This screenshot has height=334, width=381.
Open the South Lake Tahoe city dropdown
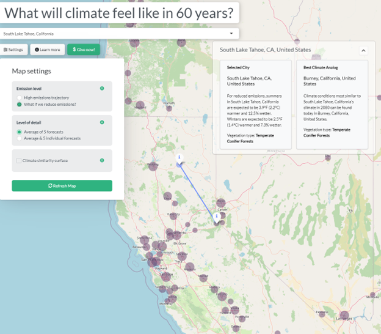[x=119, y=34]
